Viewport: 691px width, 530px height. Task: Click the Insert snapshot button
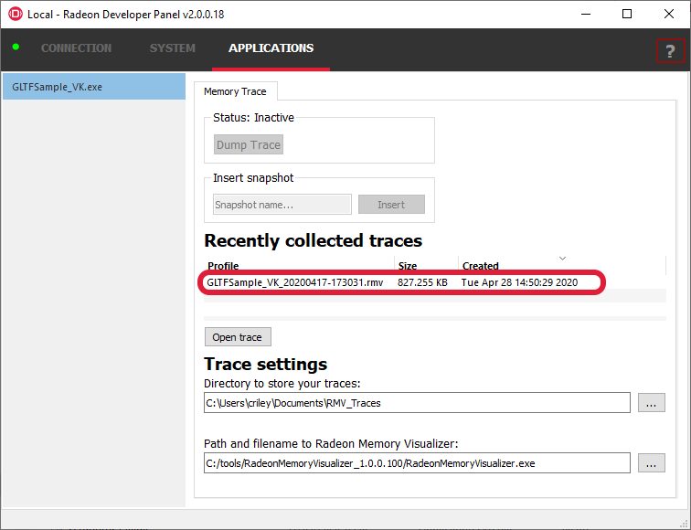pos(390,205)
